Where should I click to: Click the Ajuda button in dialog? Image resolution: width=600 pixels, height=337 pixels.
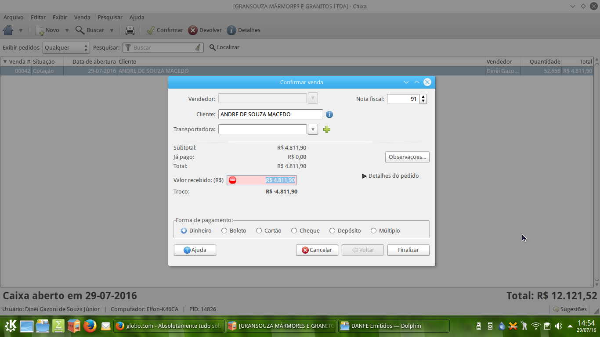(x=195, y=250)
